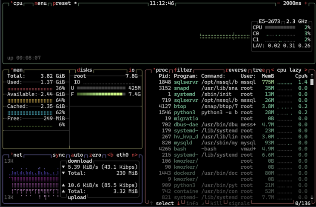
Task: Click the process list scrollbar thumb
Action: (x=312, y=82)
